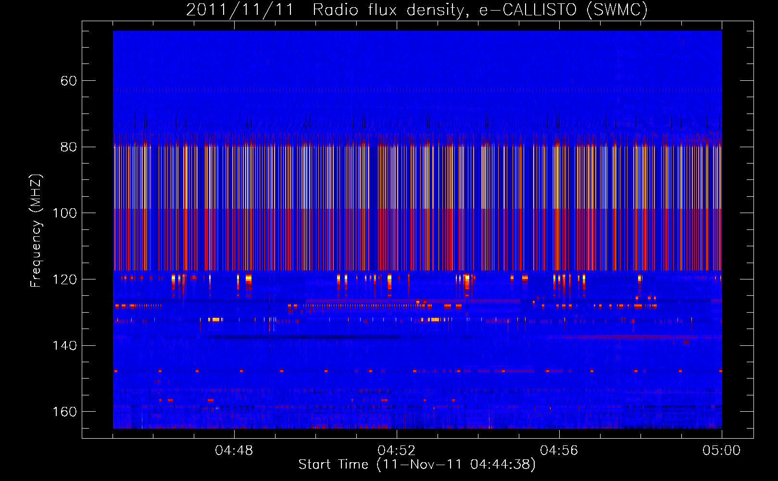Click the quiet blue region above 60 MHz
This screenshot has height=481, width=778.
point(417,53)
